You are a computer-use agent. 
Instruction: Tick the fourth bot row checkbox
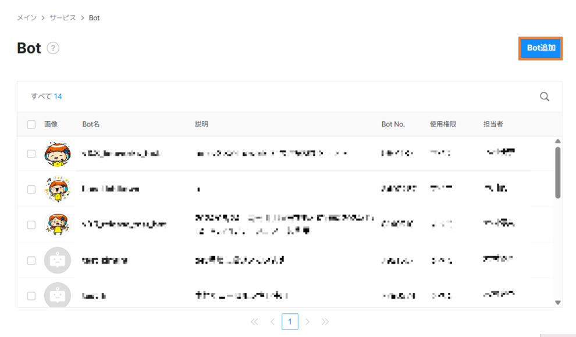click(31, 260)
